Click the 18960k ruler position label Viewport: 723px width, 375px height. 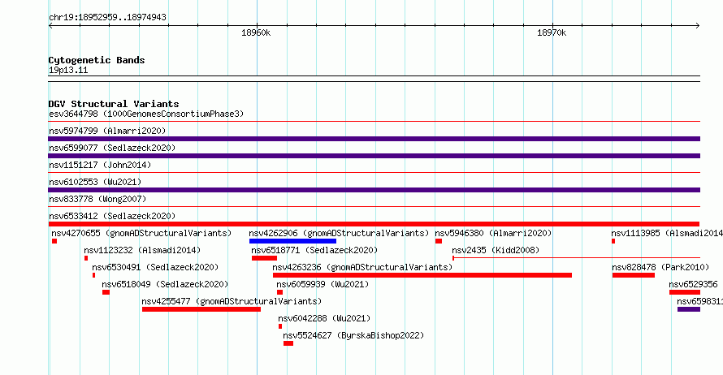(256, 33)
